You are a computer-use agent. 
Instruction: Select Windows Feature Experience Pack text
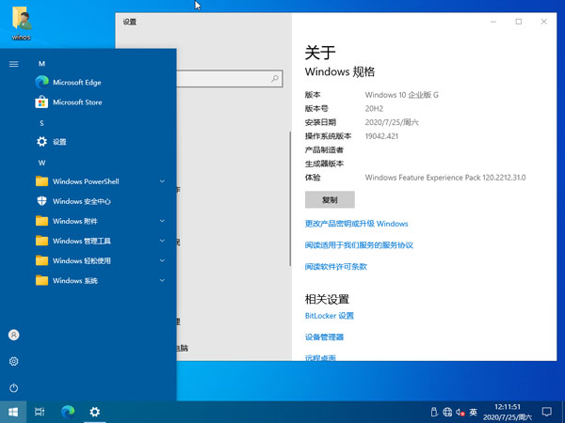coord(445,178)
